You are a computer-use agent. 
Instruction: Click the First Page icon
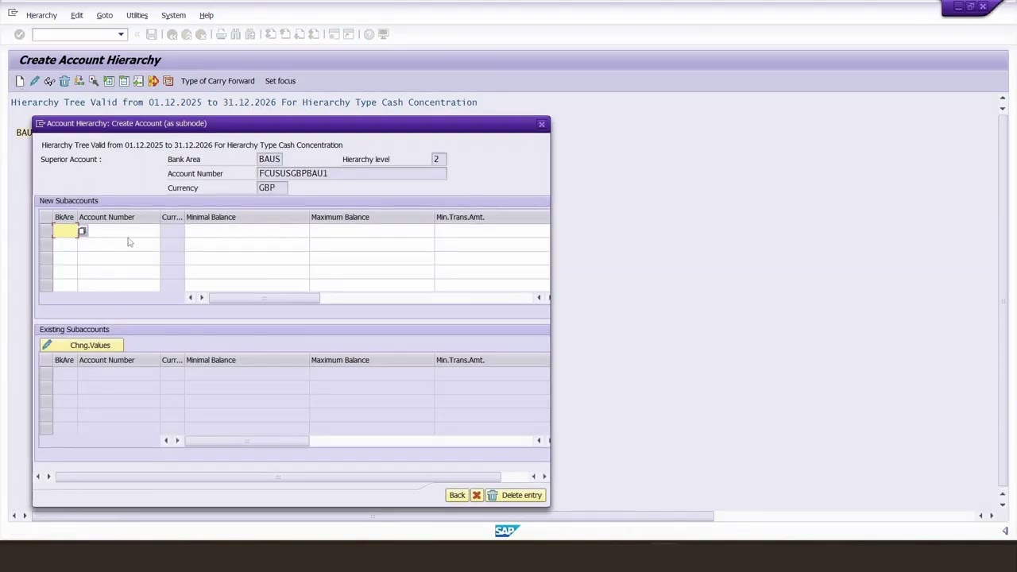[270, 34]
